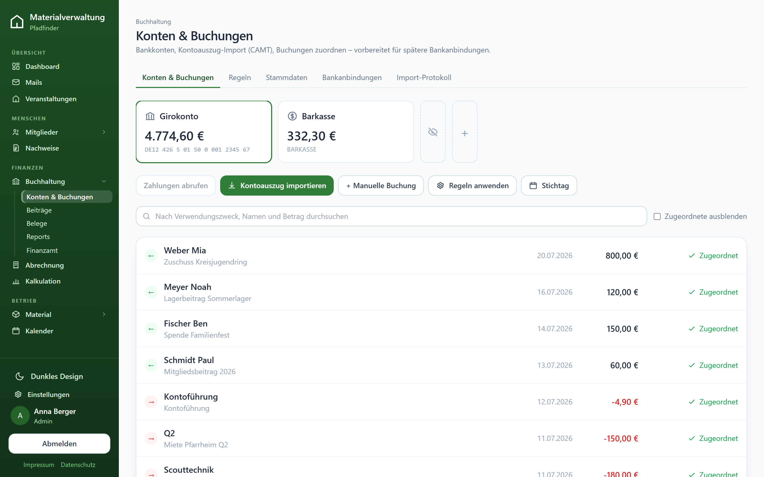Click the Abrechnung receipt icon
Image resolution: width=764 pixels, height=477 pixels.
(x=16, y=265)
